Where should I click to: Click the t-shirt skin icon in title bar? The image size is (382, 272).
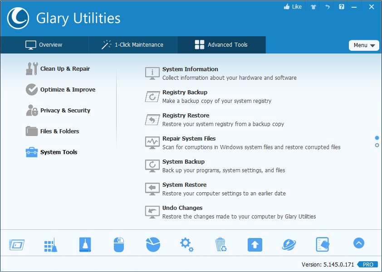point(313,7)
